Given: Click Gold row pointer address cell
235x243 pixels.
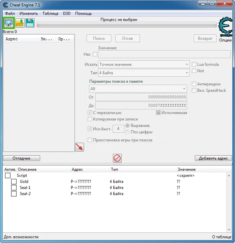Looking at the screenshot, I should point(81,182).
